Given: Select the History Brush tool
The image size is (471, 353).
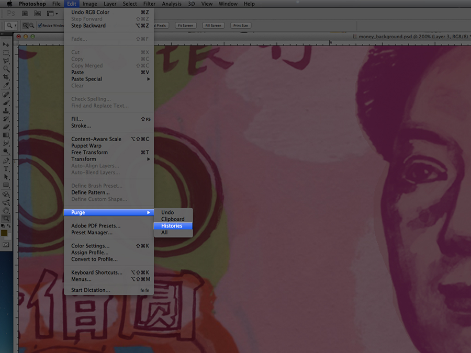Looking at the screenshot, I should pos(6,119).
